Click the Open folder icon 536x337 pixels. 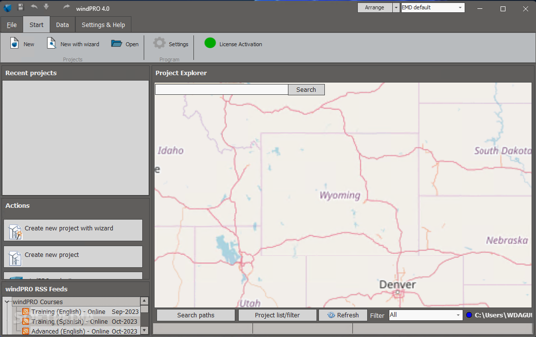click(117, 44)
